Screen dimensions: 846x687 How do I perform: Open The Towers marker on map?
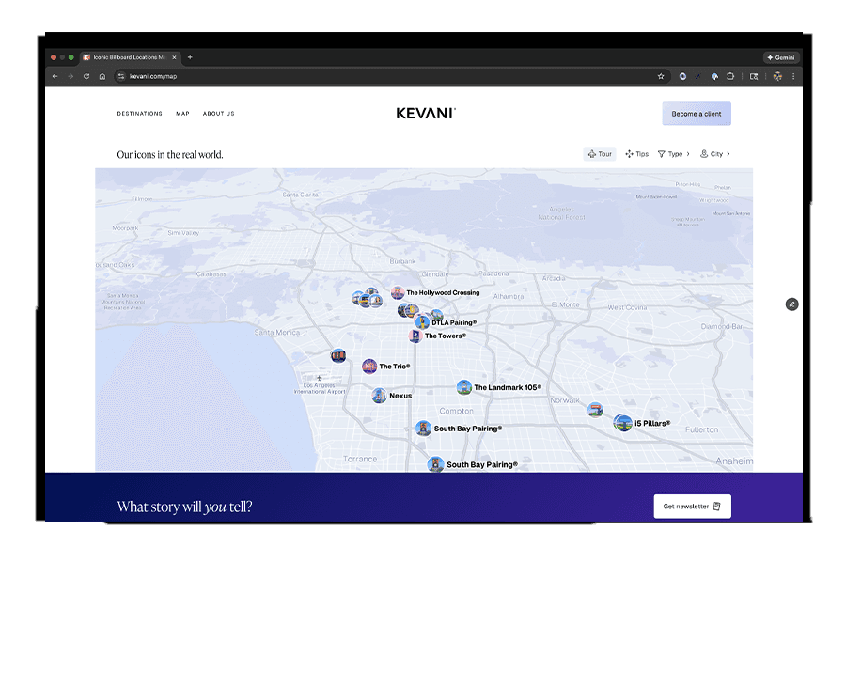[x=415, y=336]
